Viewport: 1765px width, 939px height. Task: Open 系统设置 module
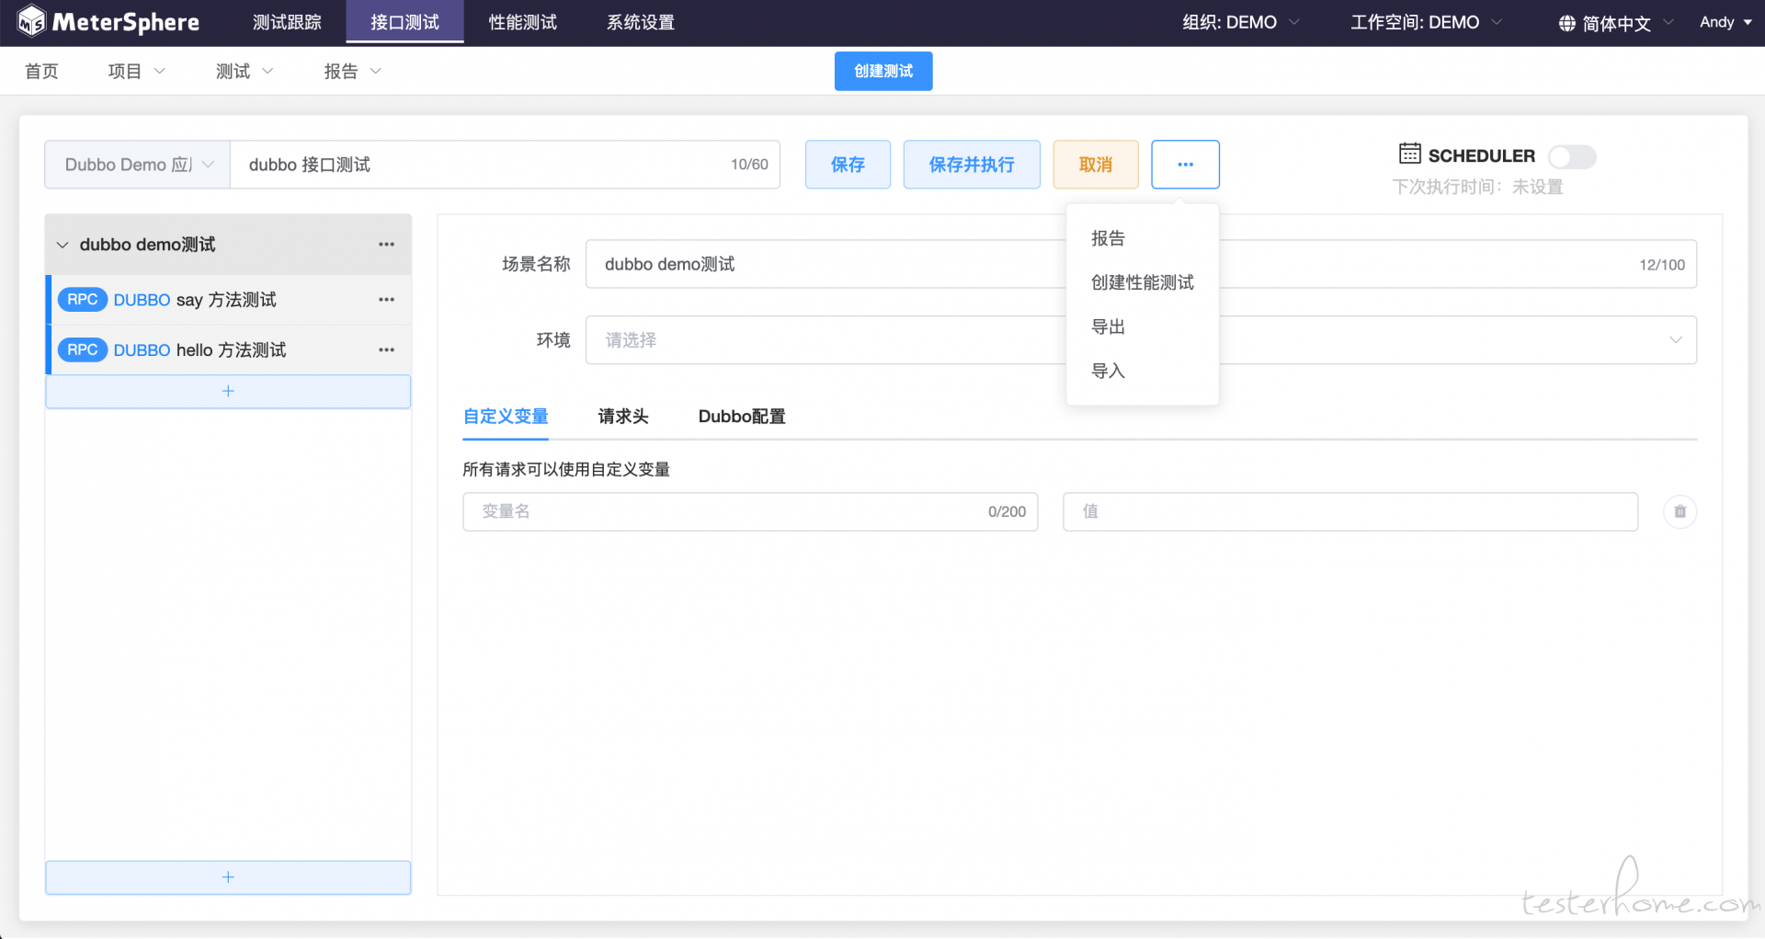click(x=640, y=22)
